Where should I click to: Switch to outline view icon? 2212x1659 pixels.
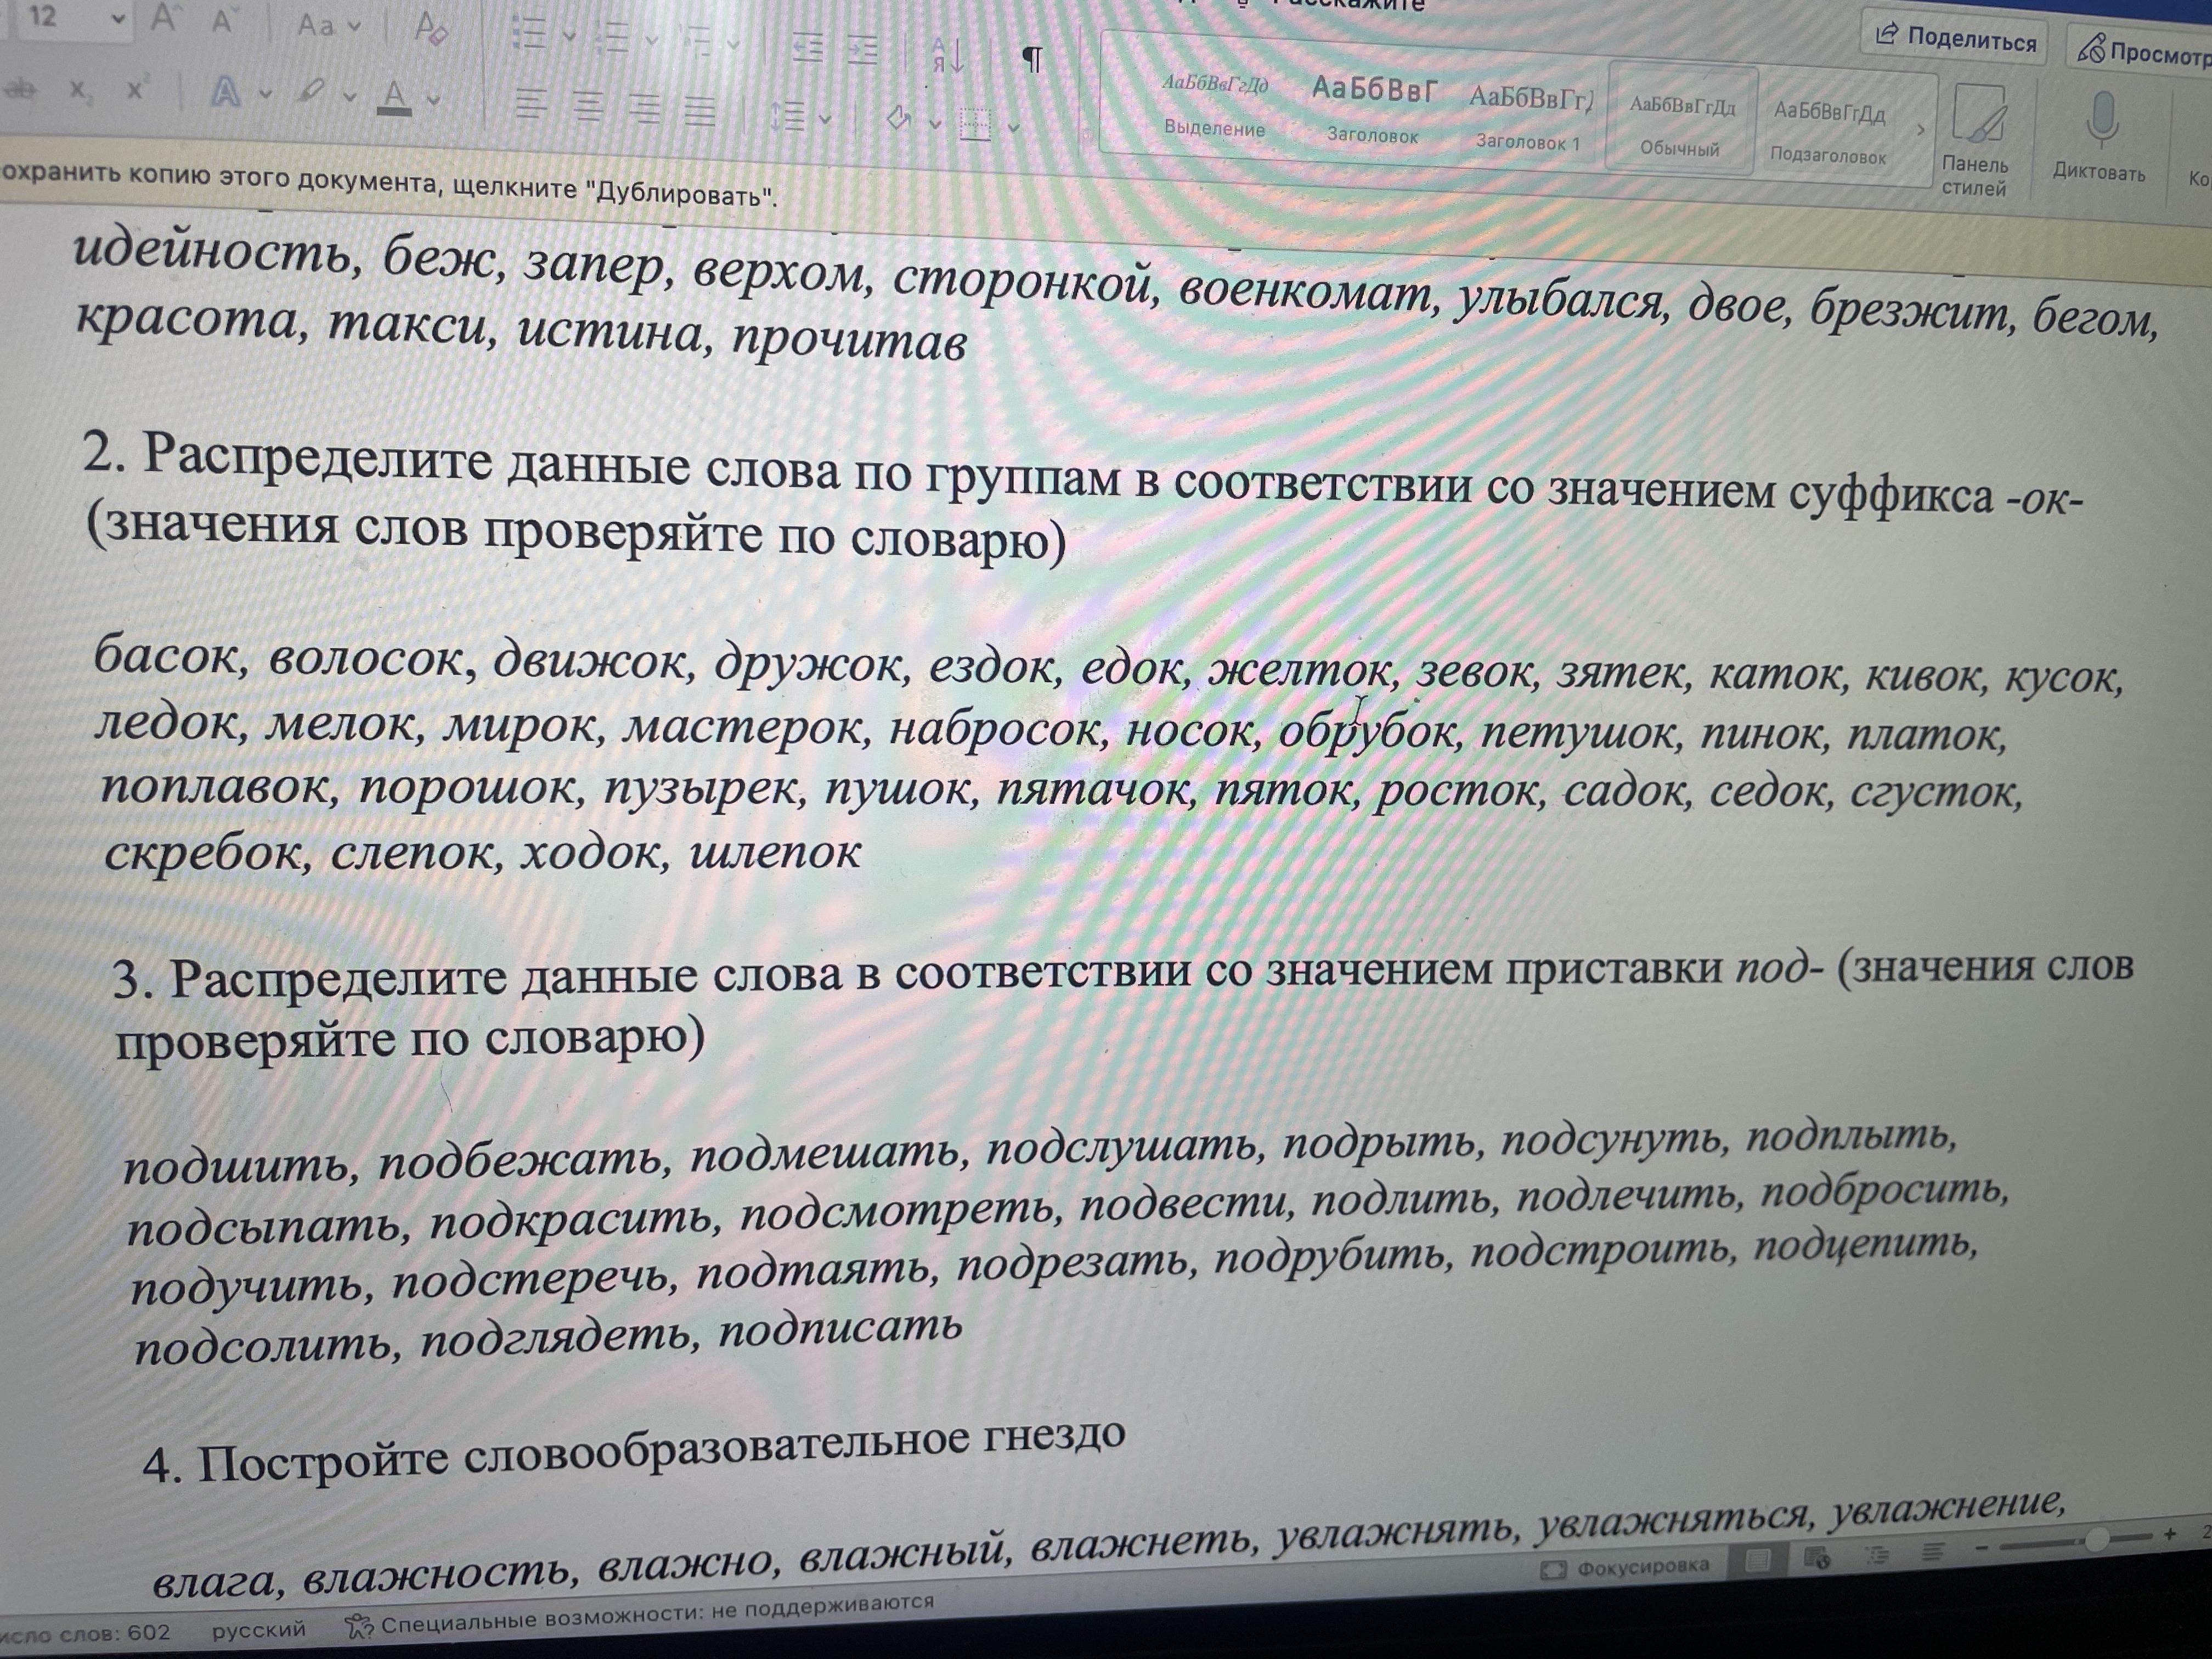[1877, 1554]
